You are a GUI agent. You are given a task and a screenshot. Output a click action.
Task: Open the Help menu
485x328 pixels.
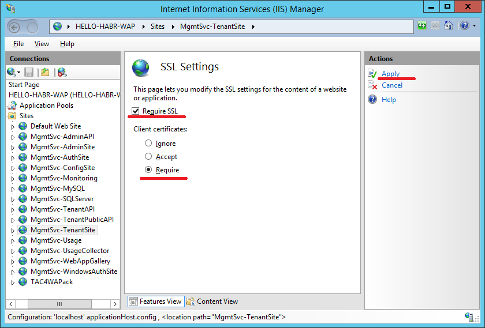(67, 44)
